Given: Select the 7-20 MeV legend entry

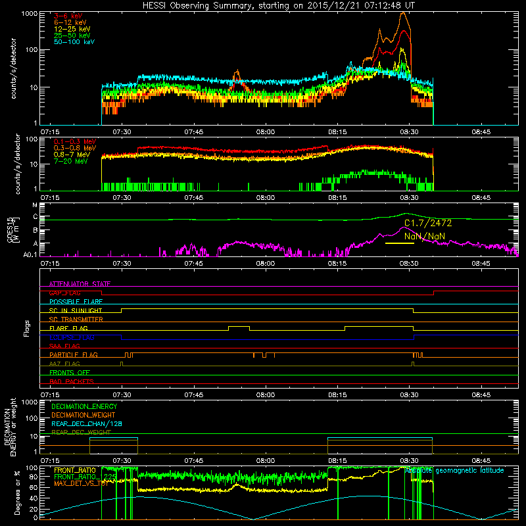Looking at the screenshot, I should coord(70,161).
